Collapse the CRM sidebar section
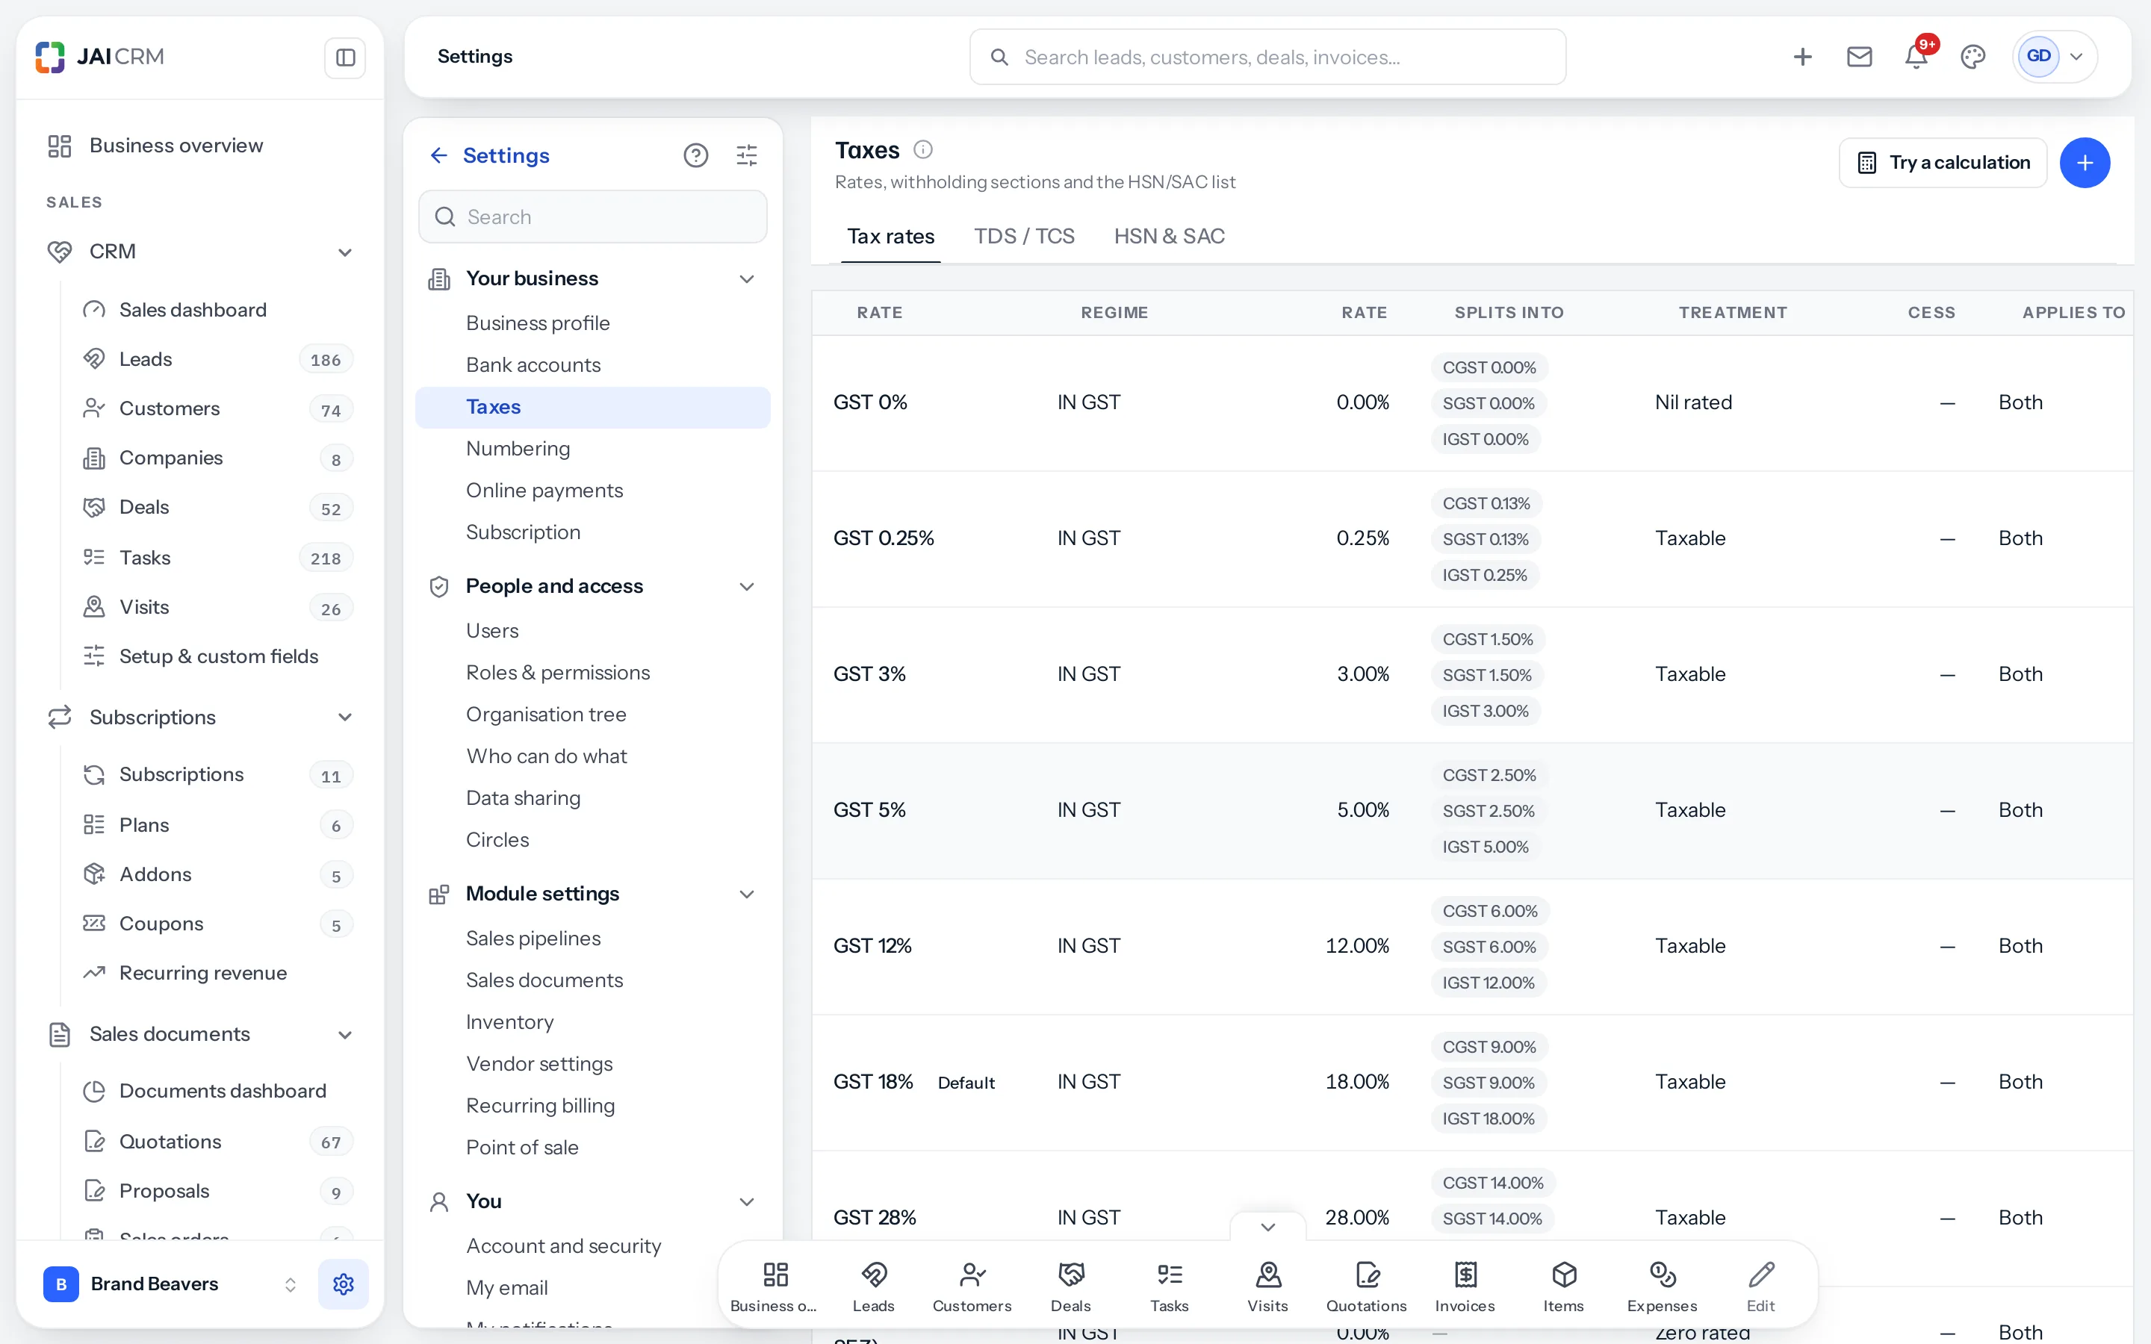This screenshot has height=1344, width=2151. click(x=345, y=252)
